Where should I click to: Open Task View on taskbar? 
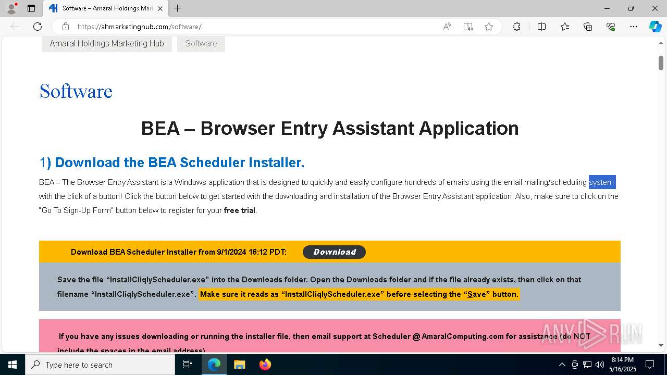(188, 365)
